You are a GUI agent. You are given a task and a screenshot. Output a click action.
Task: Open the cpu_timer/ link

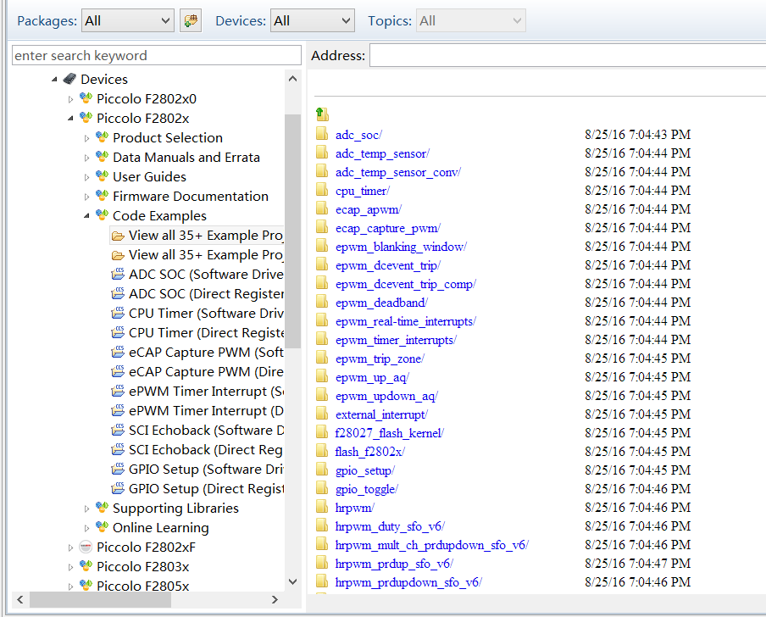(363, 191)
